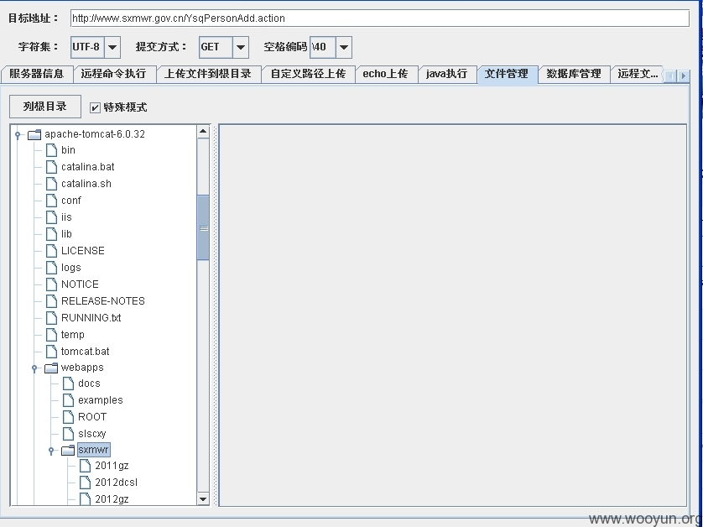Screen dimensions: 703x527
Task: Click the tab strip scroll-left arrow
Action: pos(671,76)
